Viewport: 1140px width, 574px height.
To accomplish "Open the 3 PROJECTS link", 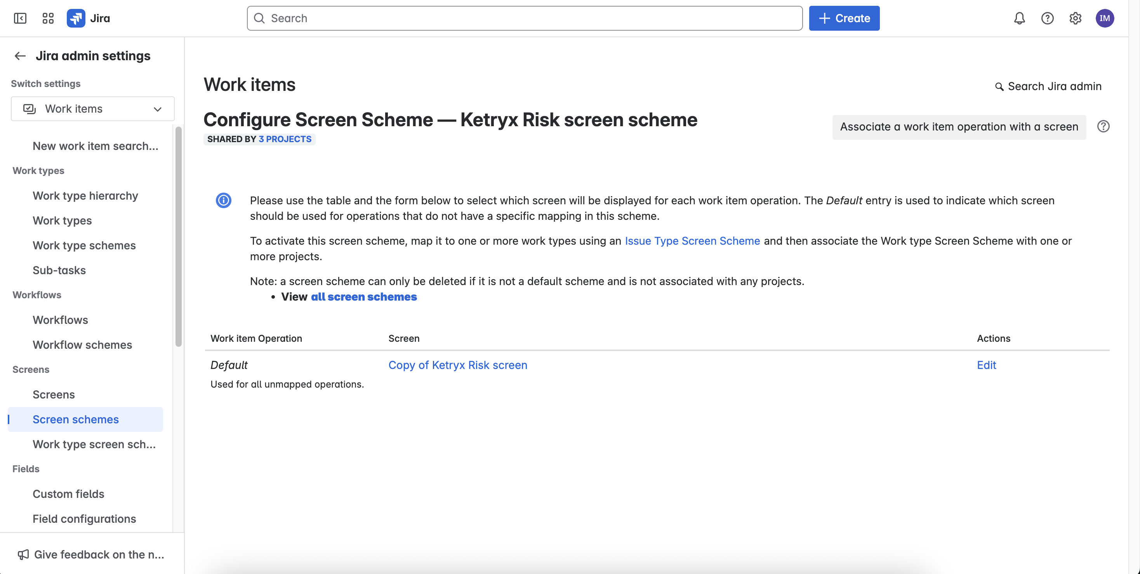I will point(285,139).
